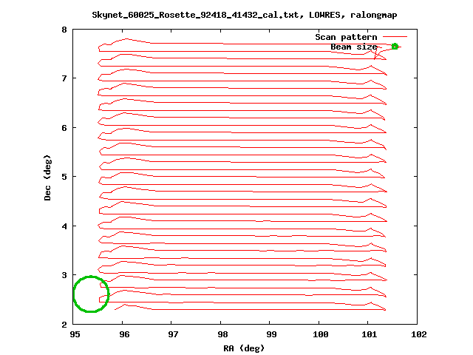Click the 'Dec (deg)' y-axis label

[x=47, y=177]
